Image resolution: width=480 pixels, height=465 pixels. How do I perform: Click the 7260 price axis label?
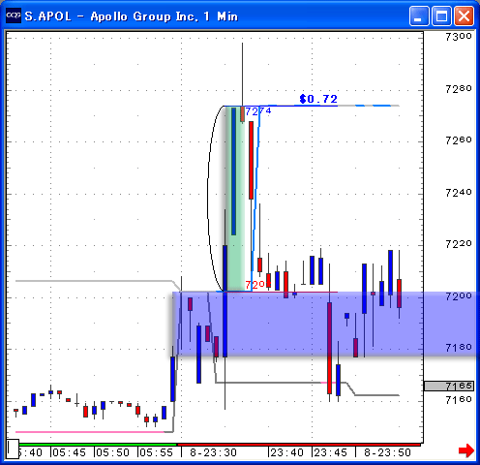click(459, 140)
